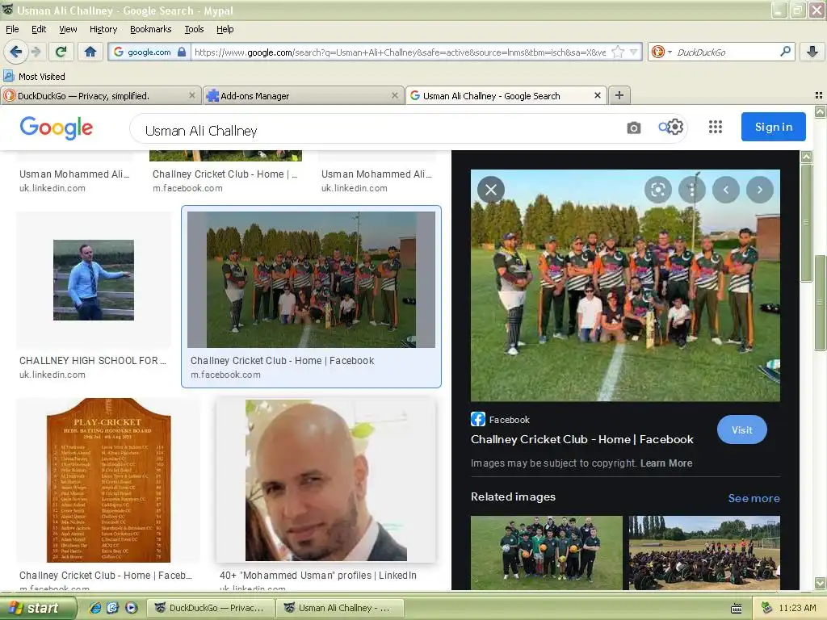Image resolution: width=827 pixels, height=620 pixels.
Task: Open a new tab with plus button
Action: [619, 95]
